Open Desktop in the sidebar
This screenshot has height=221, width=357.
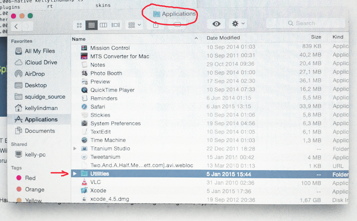pos(31,85)
